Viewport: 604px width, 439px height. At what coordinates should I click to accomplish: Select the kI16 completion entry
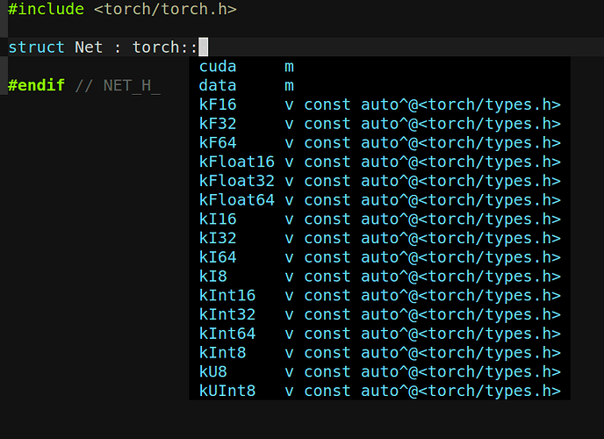point(218,219)
